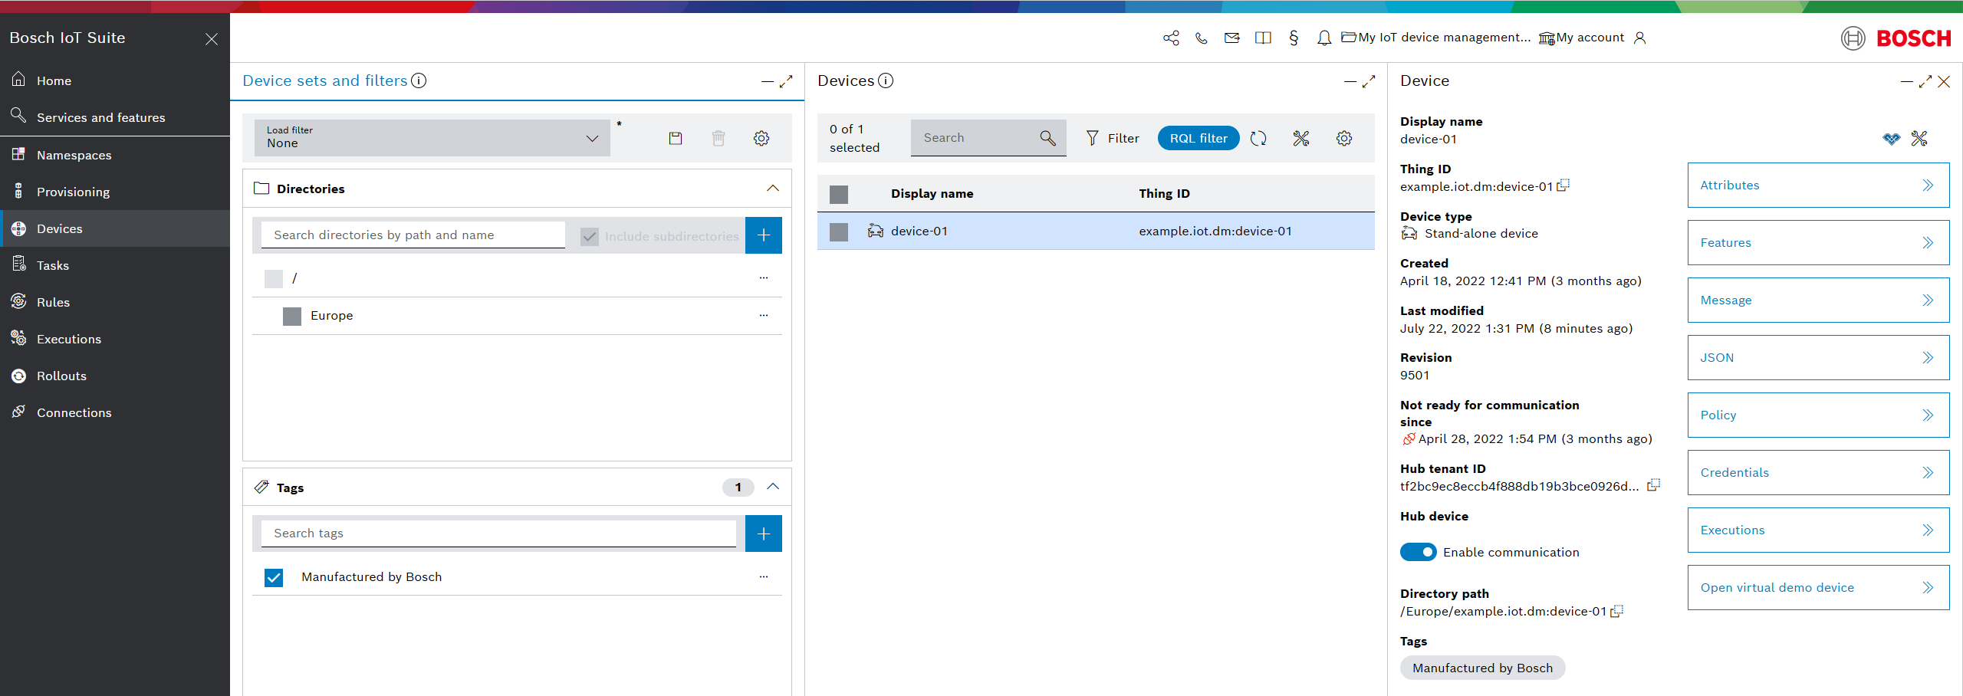Refresh the devices list
This screenshot has width=1963, height=696.
pyautogui.click(x=1258, y=138)
